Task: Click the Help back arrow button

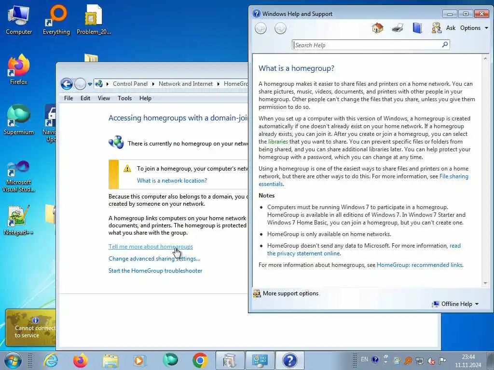Action: click(261, 28)
